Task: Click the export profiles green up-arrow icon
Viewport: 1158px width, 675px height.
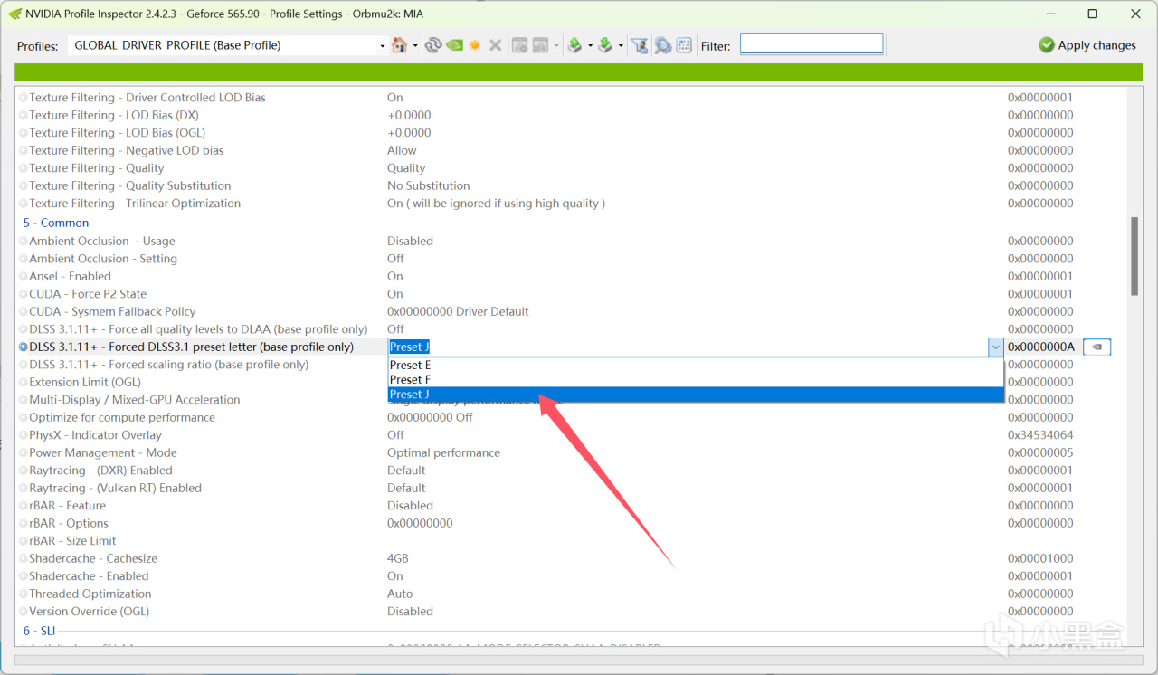Action: pyautogui.click(x=574, y=45)
